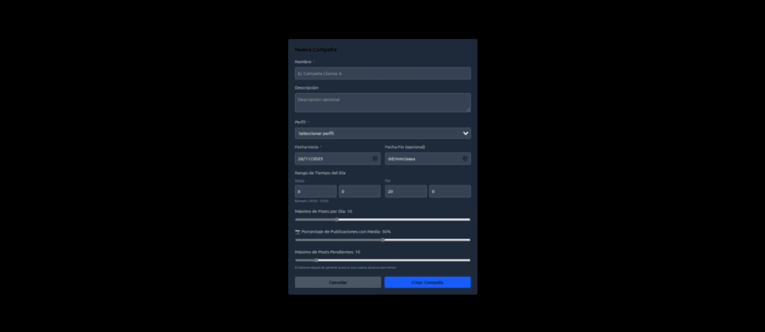Click the Inicio minute field

click(360, 191)
